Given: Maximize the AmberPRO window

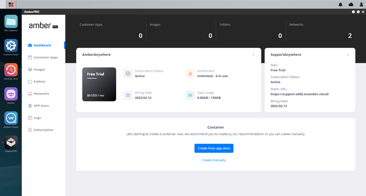Looking at the screenshot, I should point(358,12).
